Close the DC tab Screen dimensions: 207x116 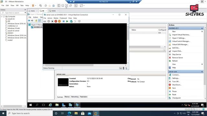(46, 11)
